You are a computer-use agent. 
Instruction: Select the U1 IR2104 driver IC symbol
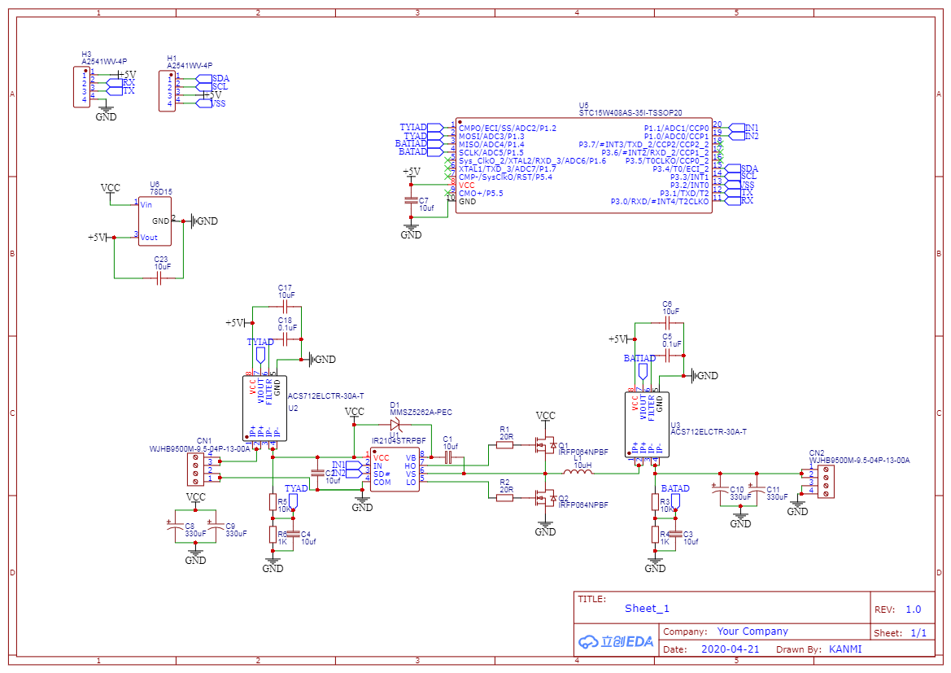[x=395, y=470]
